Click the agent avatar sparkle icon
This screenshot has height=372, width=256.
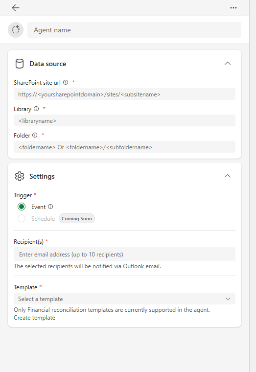click(16, 30)
